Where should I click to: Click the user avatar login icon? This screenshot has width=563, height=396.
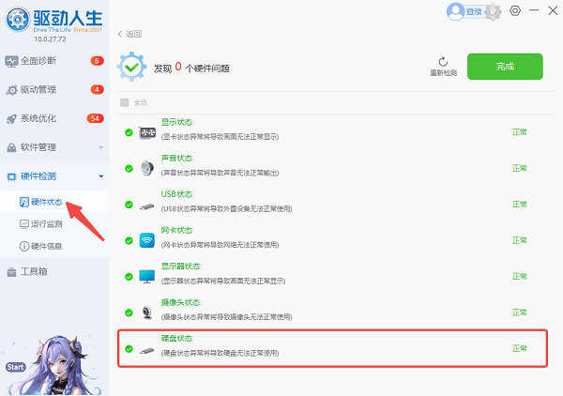point(455,12)
